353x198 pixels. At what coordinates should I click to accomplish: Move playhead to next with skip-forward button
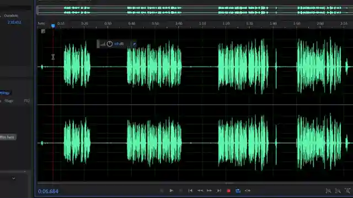pos(219,191)
